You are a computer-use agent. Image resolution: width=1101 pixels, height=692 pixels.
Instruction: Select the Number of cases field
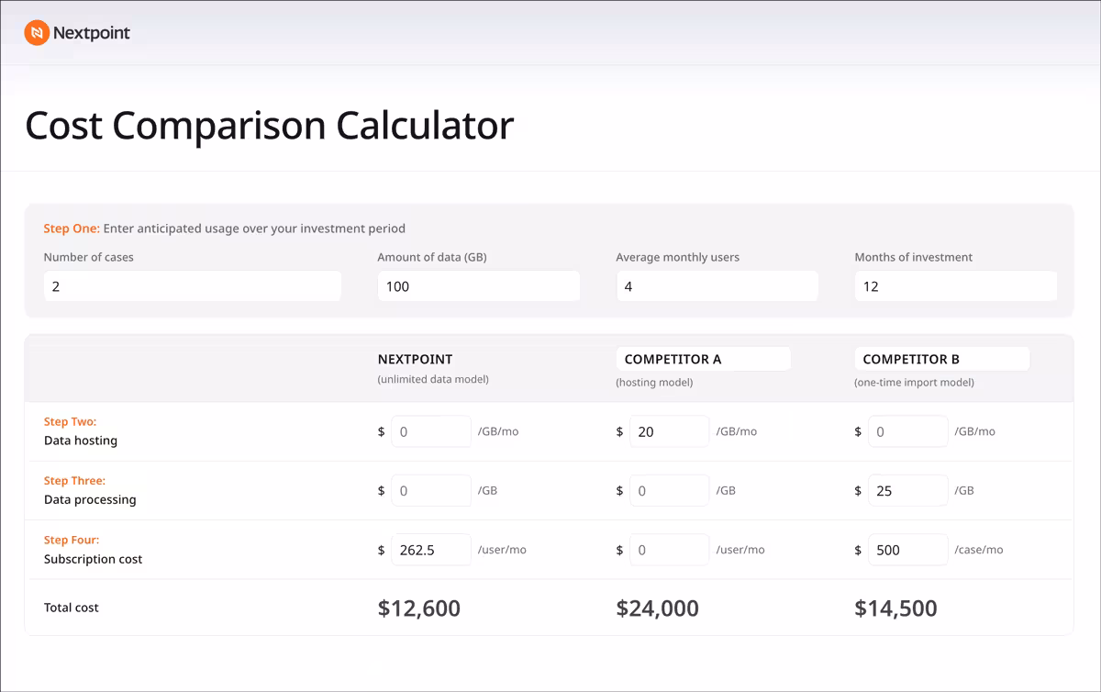193,286
